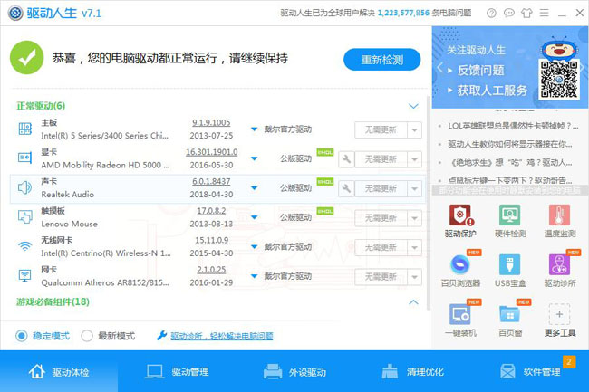Launch the 硬件检测 hardware detection tool

pos(509,217)
